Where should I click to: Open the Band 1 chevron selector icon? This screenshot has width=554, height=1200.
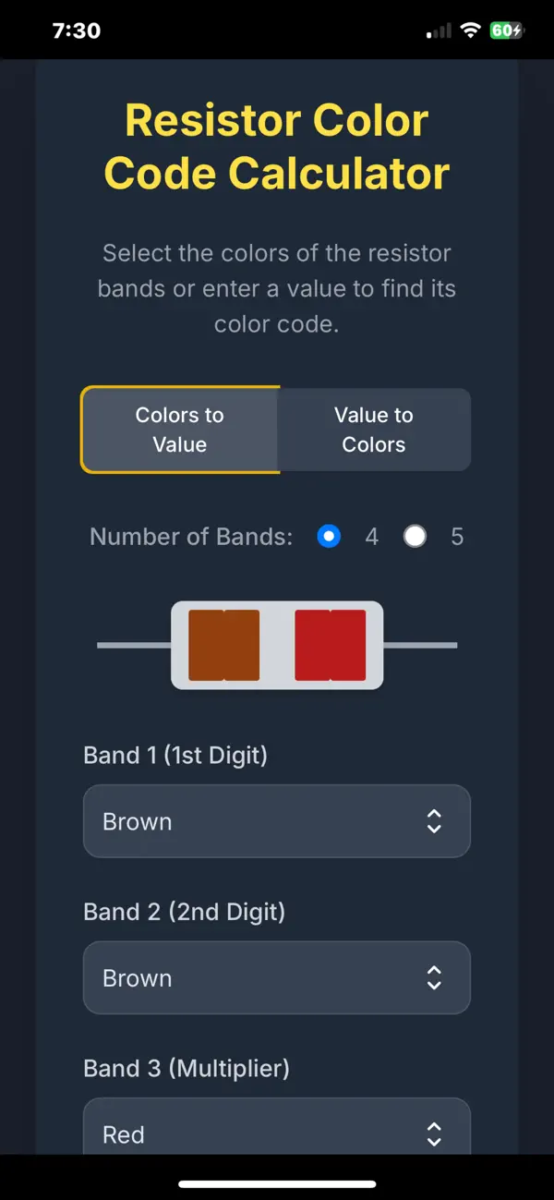(434, 821)
